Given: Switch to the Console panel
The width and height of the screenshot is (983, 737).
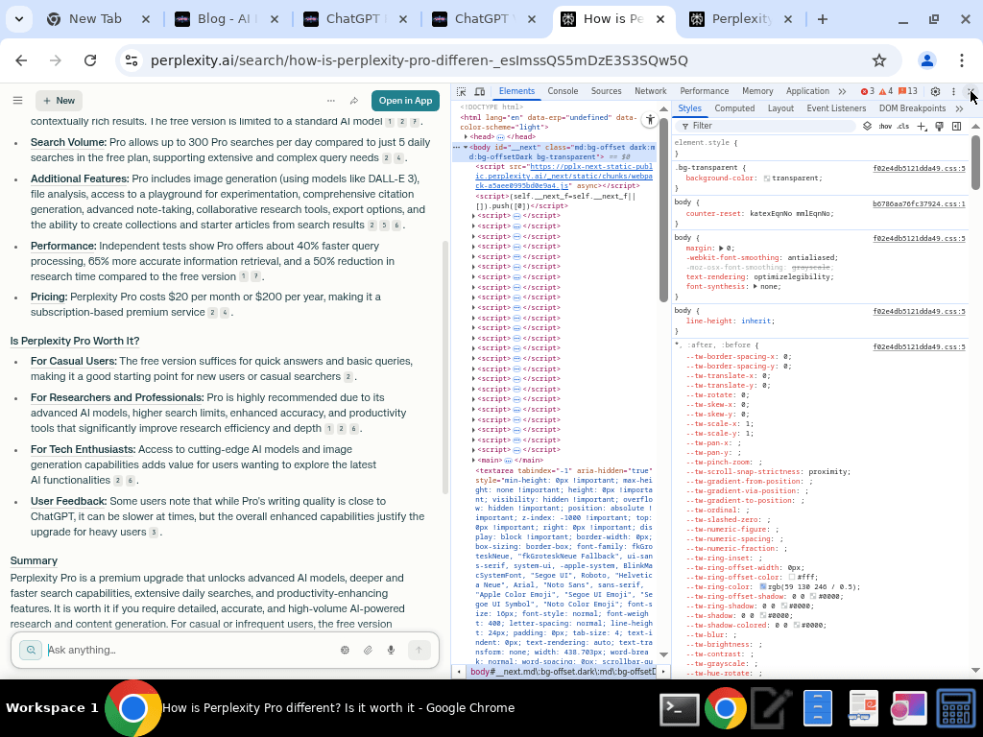Looking at the screenshot, I should (563, 91).
